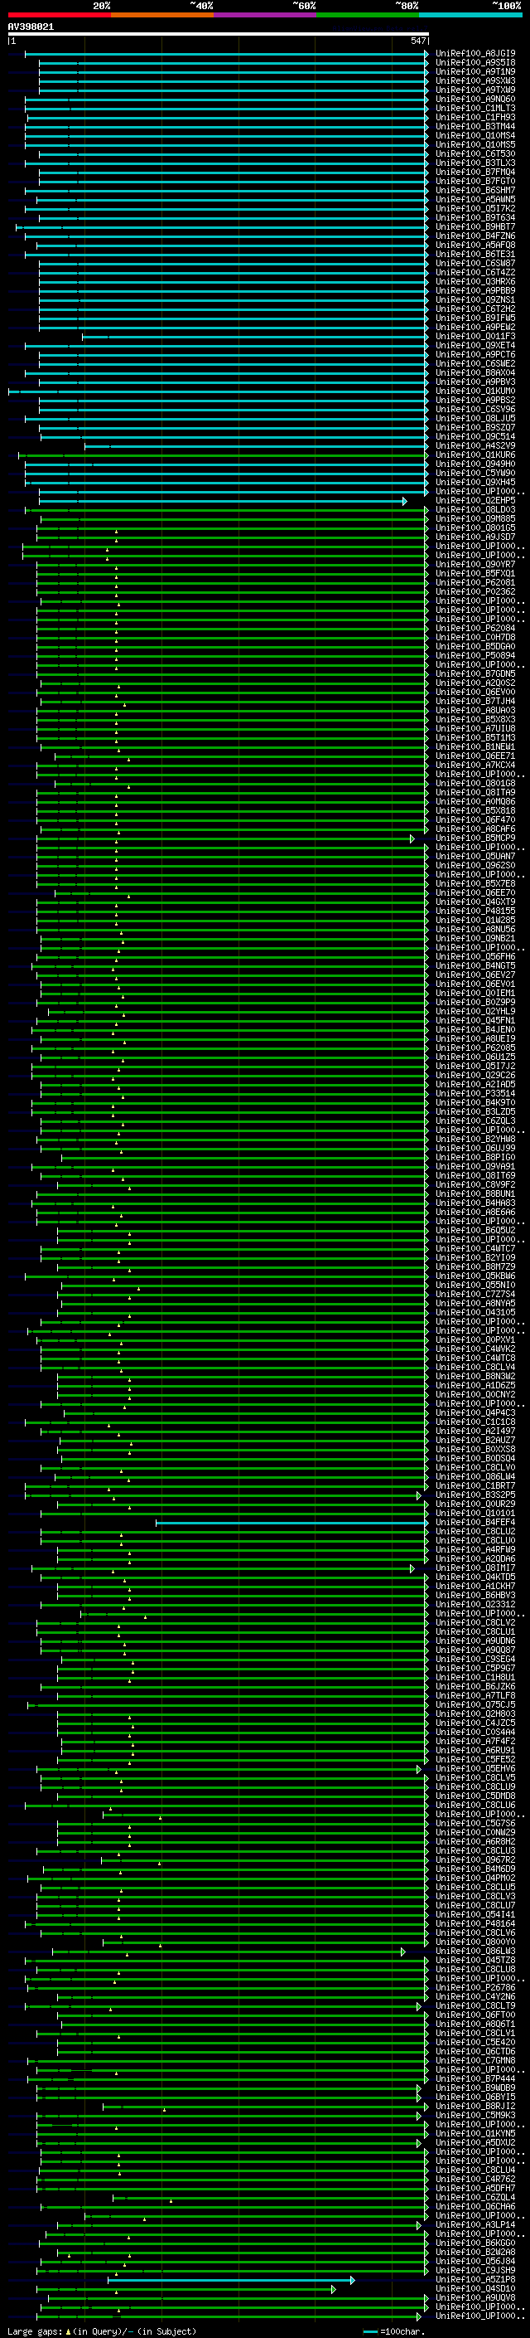Image resolution: width=530 pixels, height=2338 pixels.
Task: Click the cyan '=100char.' scale bar
Action: click(370, 2331)
